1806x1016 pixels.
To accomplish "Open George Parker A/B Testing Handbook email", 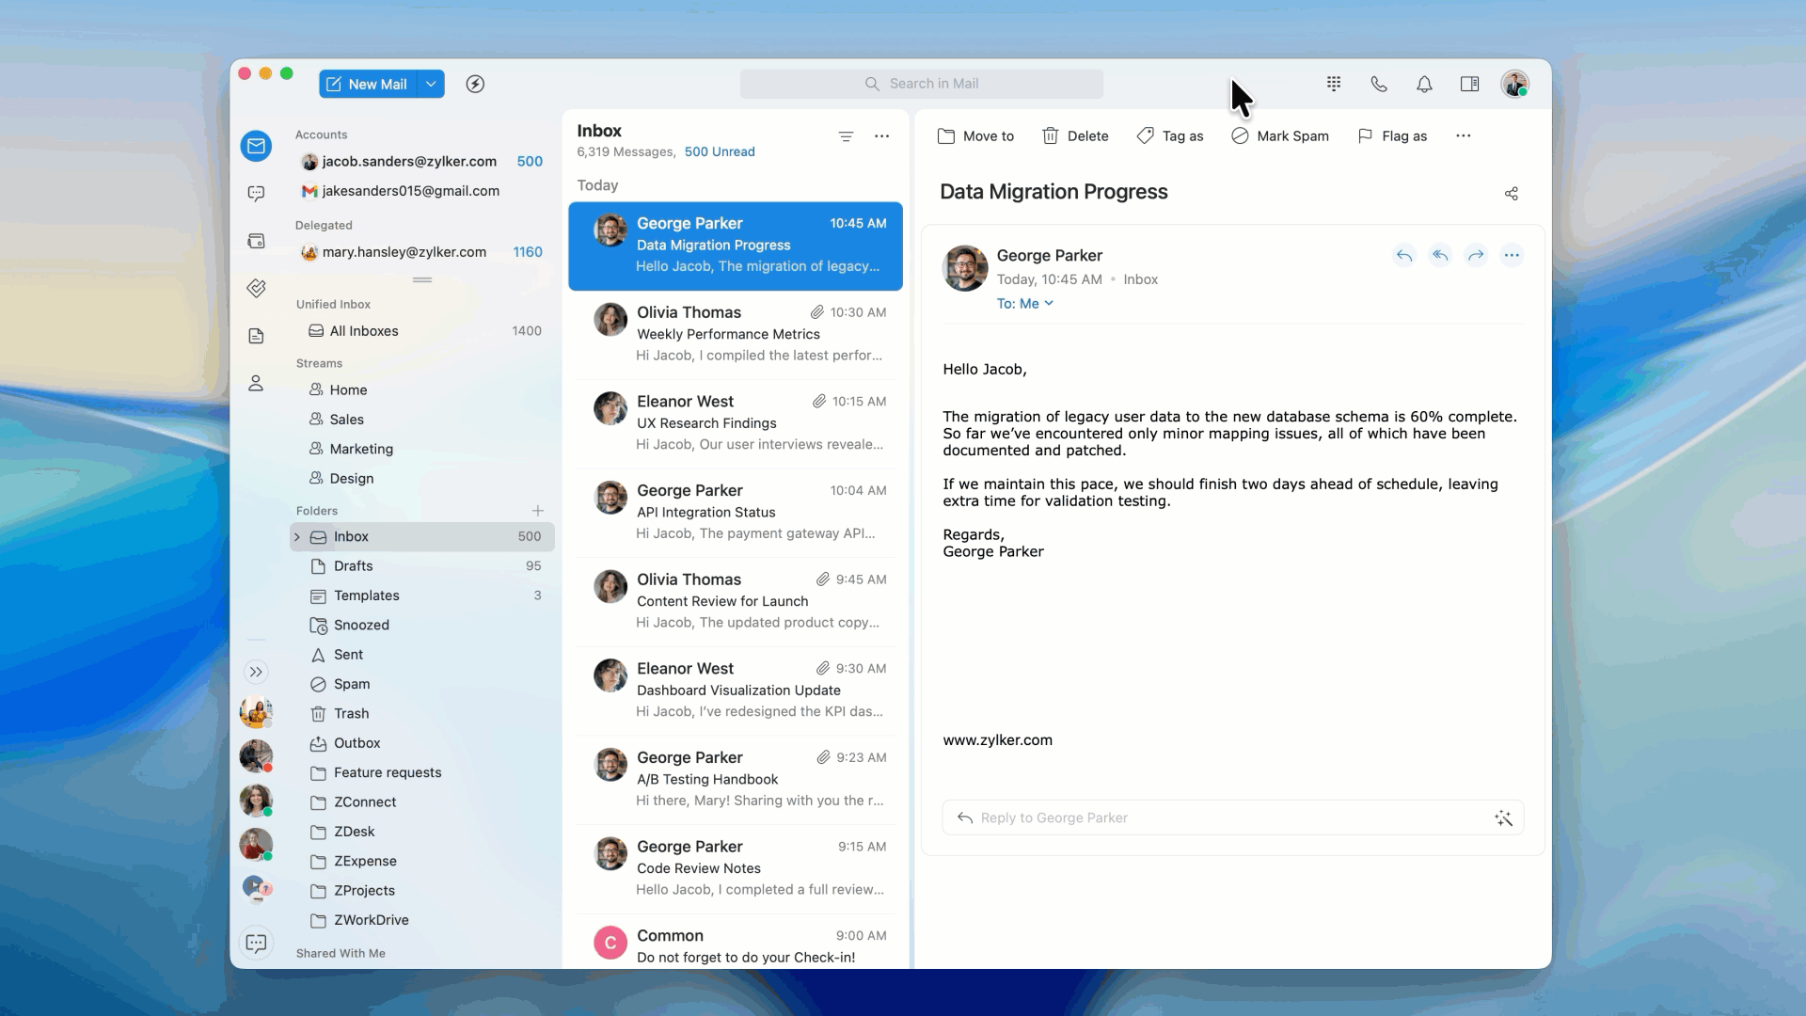I will pyautogui.click(x=736, y=779).
